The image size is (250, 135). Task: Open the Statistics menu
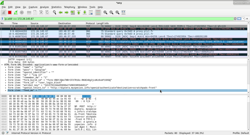(56, 7)
